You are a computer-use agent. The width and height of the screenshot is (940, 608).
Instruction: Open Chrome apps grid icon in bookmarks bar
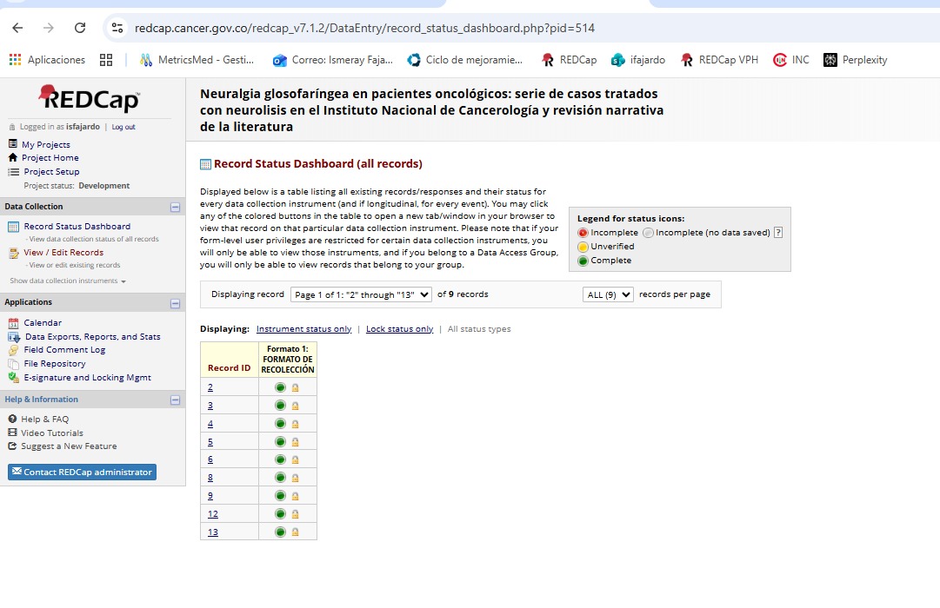pyautogui.click(x=107, y=60)
